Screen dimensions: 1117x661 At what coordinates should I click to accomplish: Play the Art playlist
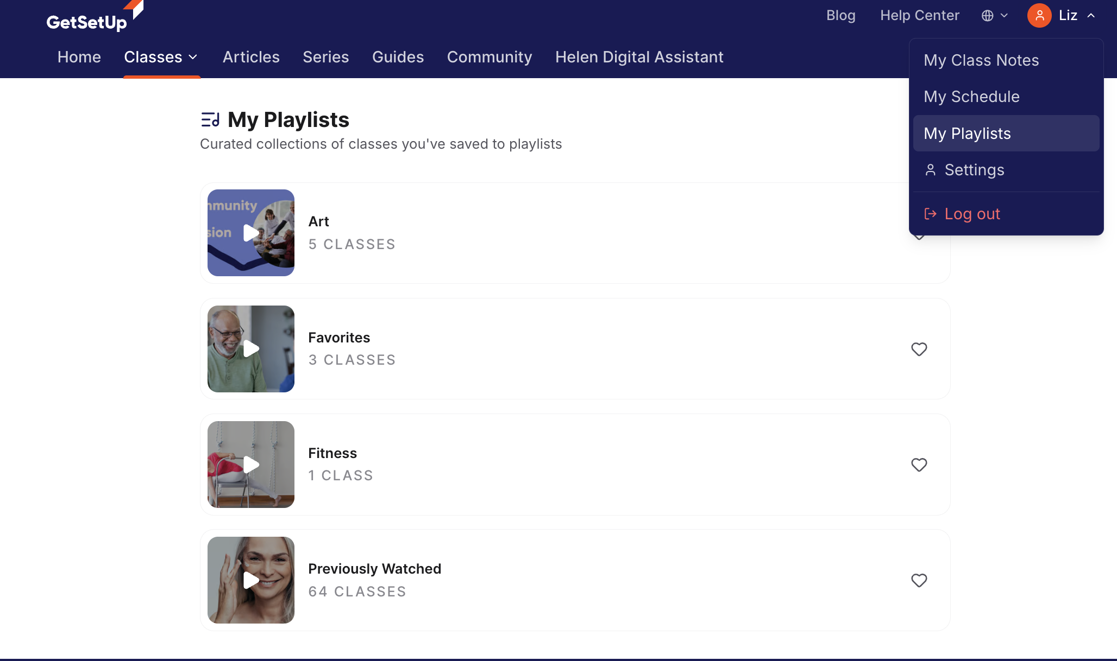[x=251, y=233]
